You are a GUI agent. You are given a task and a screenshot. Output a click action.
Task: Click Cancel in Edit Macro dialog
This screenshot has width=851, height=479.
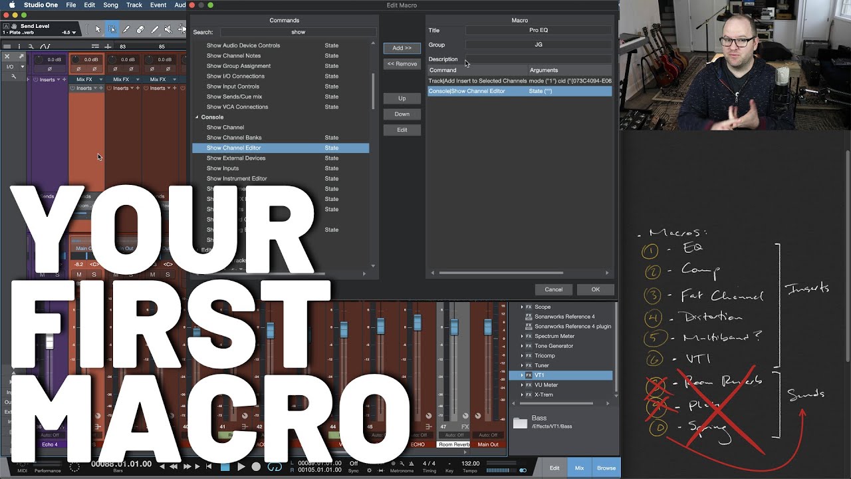(554, 289)
